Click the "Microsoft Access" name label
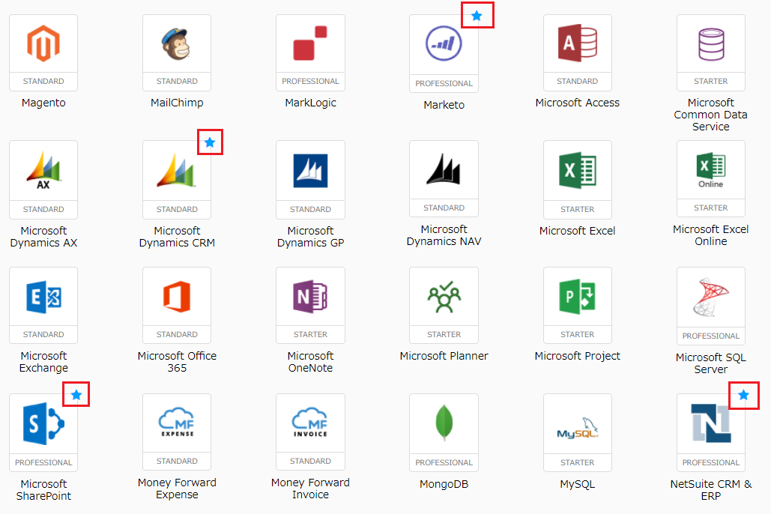The image size is (771, 514). (x=577, y=103)
